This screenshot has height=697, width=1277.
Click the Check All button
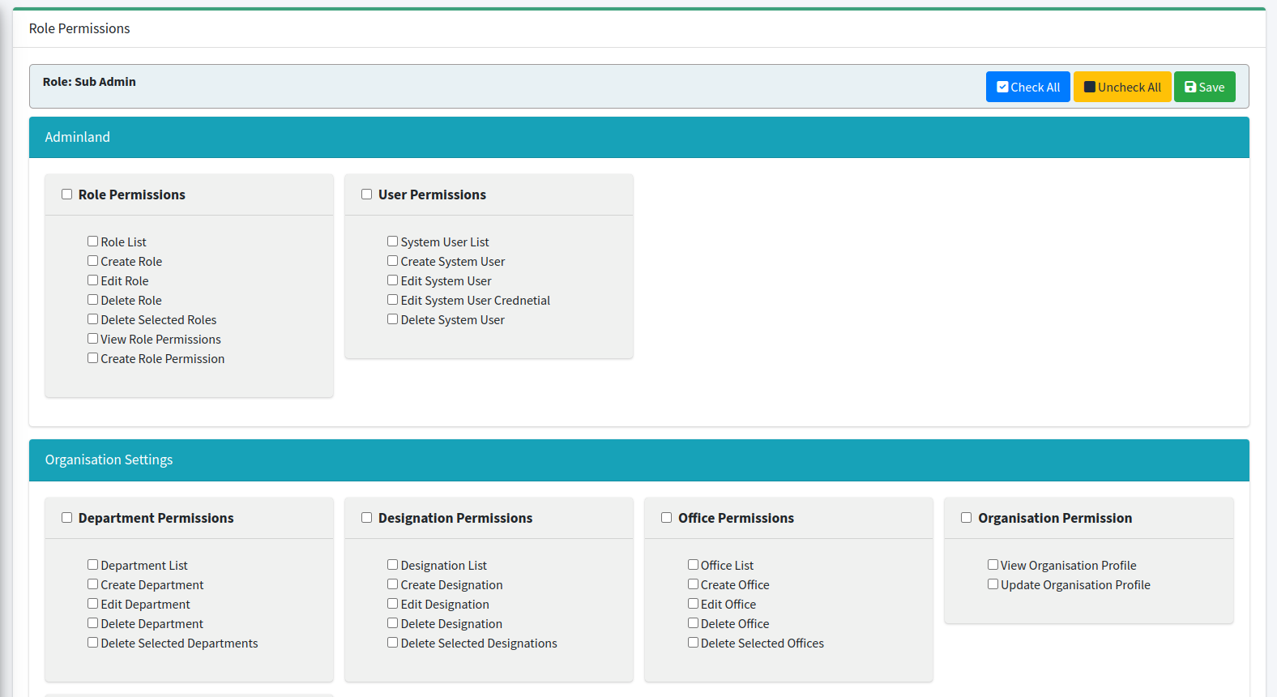point(1027,87)
